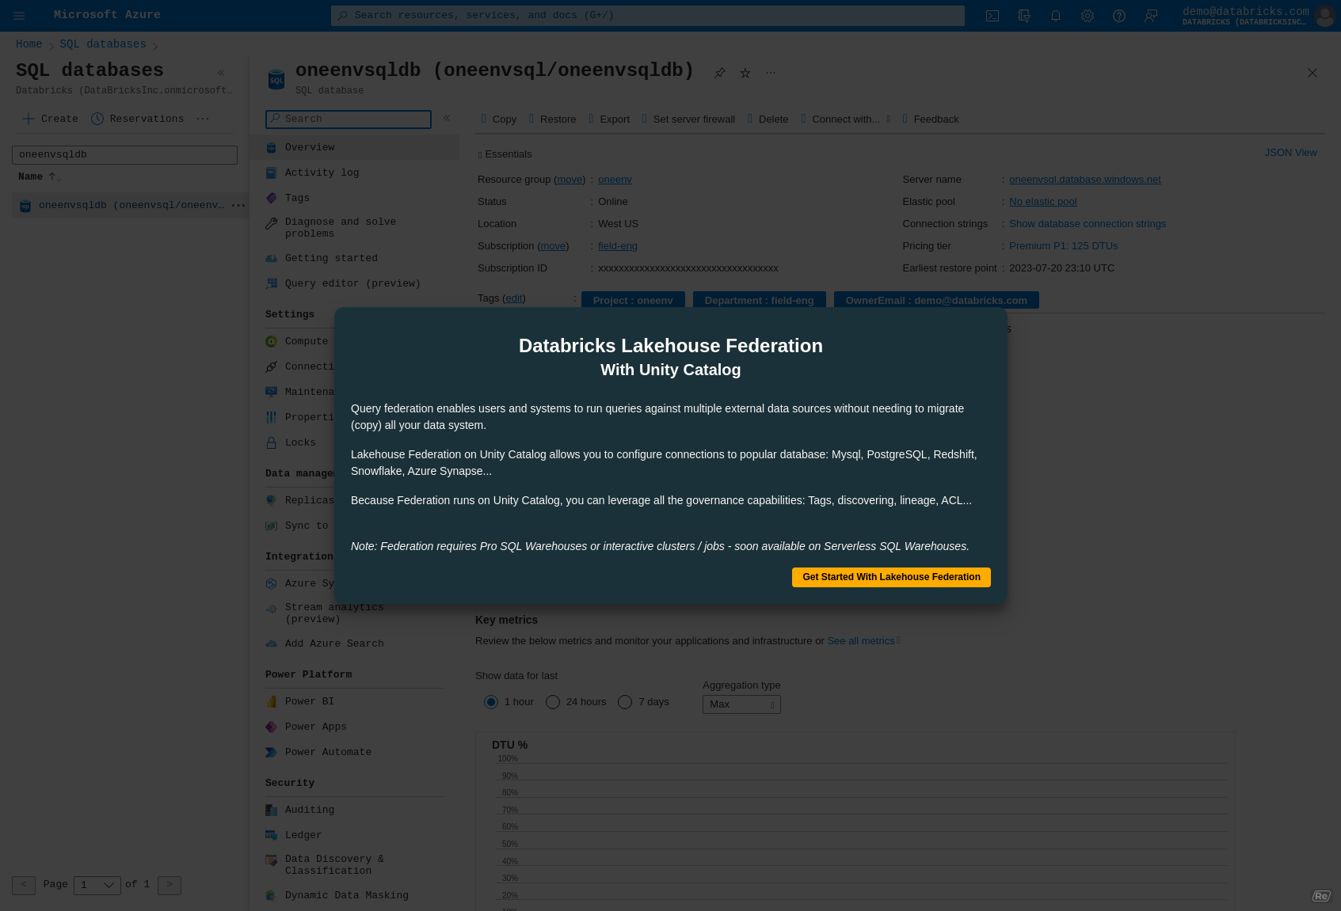Open the page number dropdown

(x=97, y=885)
